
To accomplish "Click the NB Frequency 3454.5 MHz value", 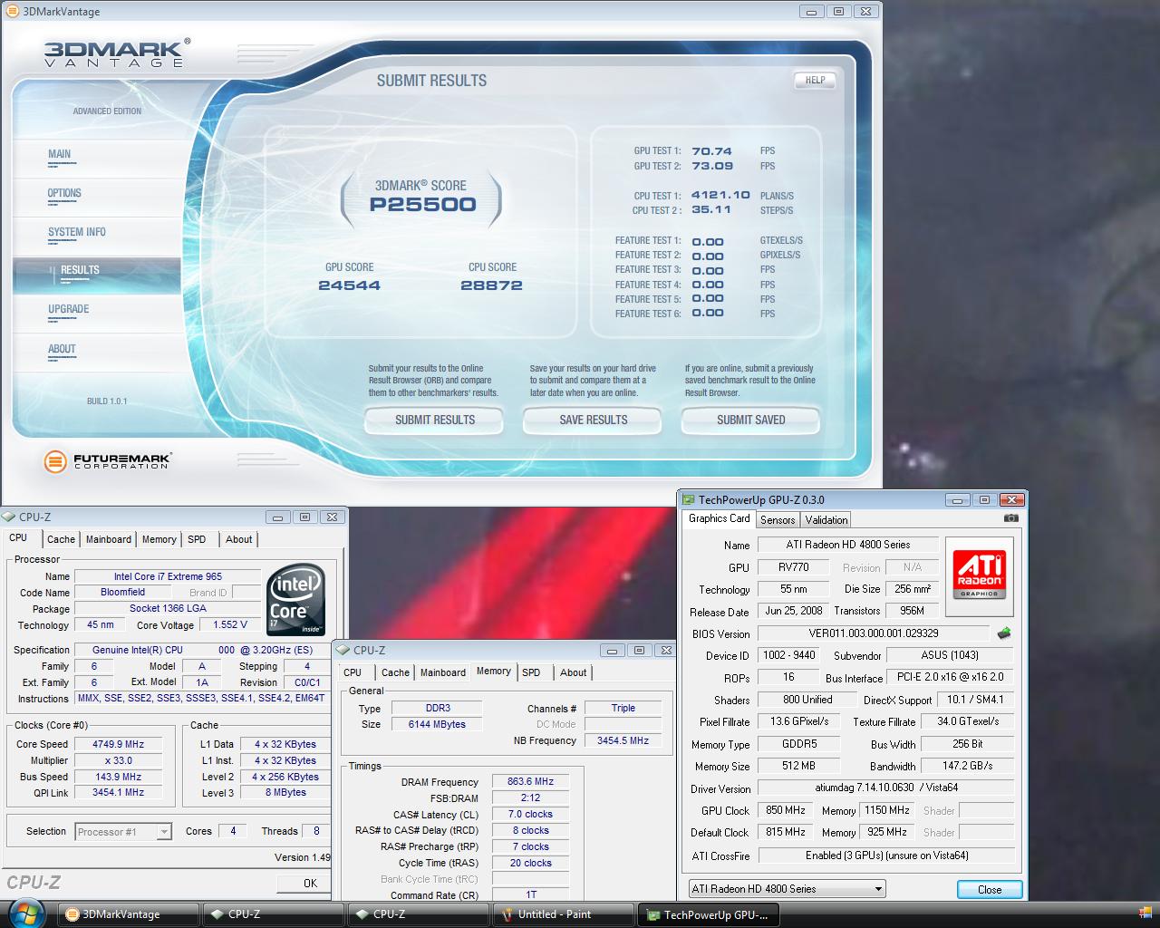I will pos(623,740).
